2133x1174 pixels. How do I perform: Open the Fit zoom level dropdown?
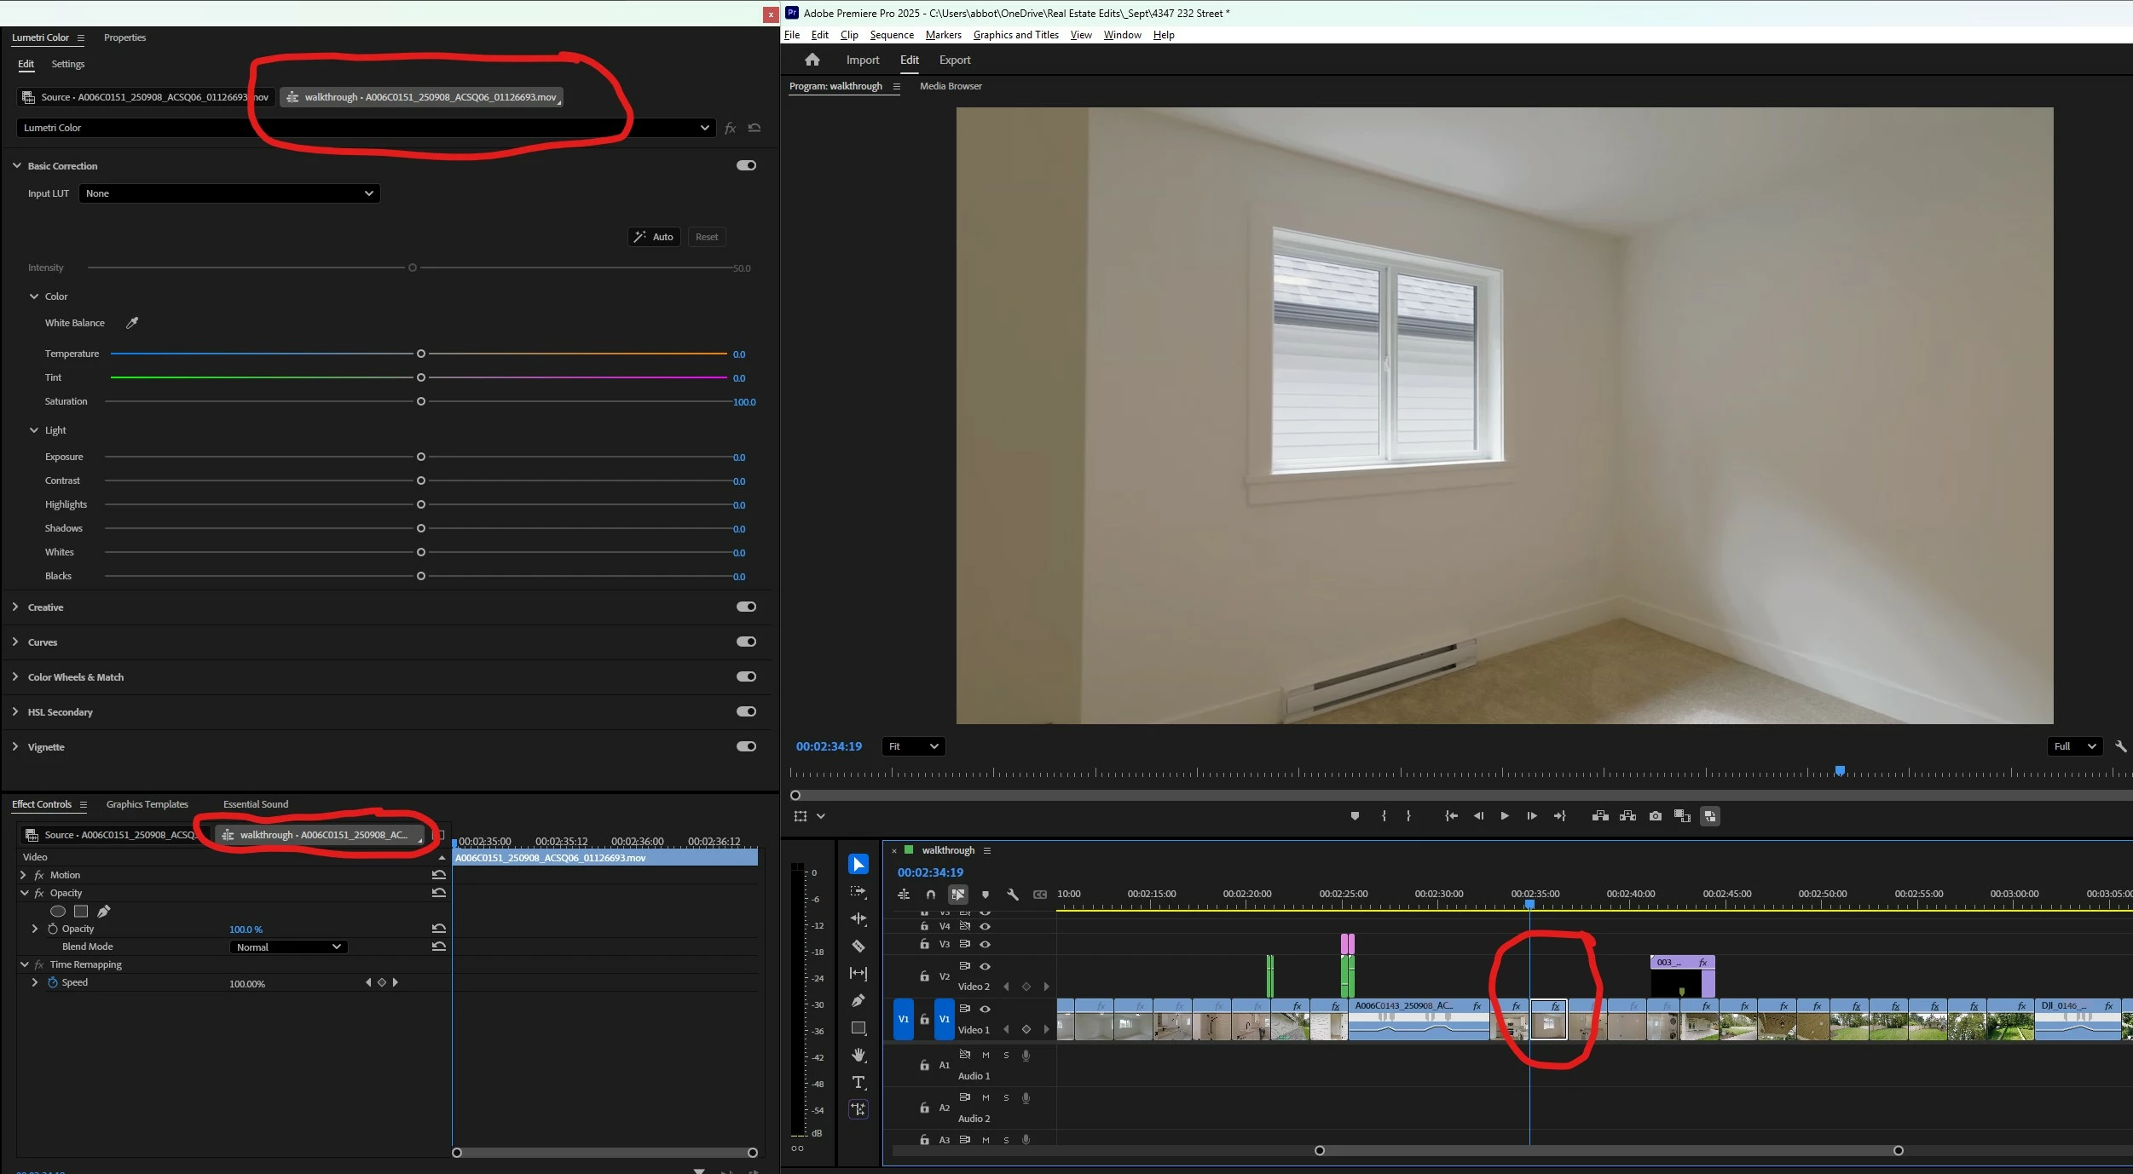coord(913,746)
